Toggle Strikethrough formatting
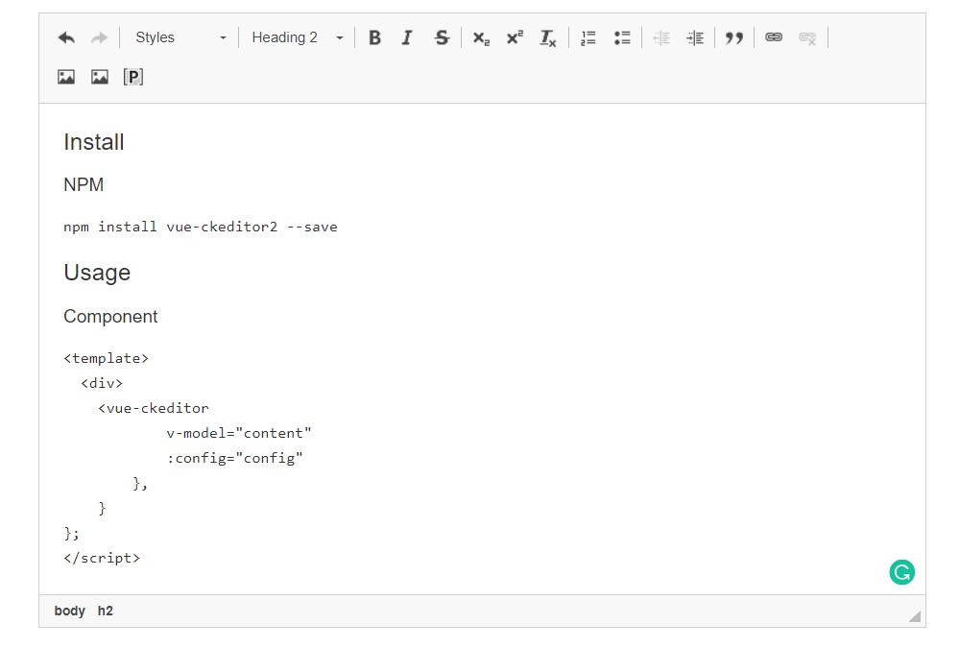The height and width of the screenshot is (672, 960). [442, 38]
